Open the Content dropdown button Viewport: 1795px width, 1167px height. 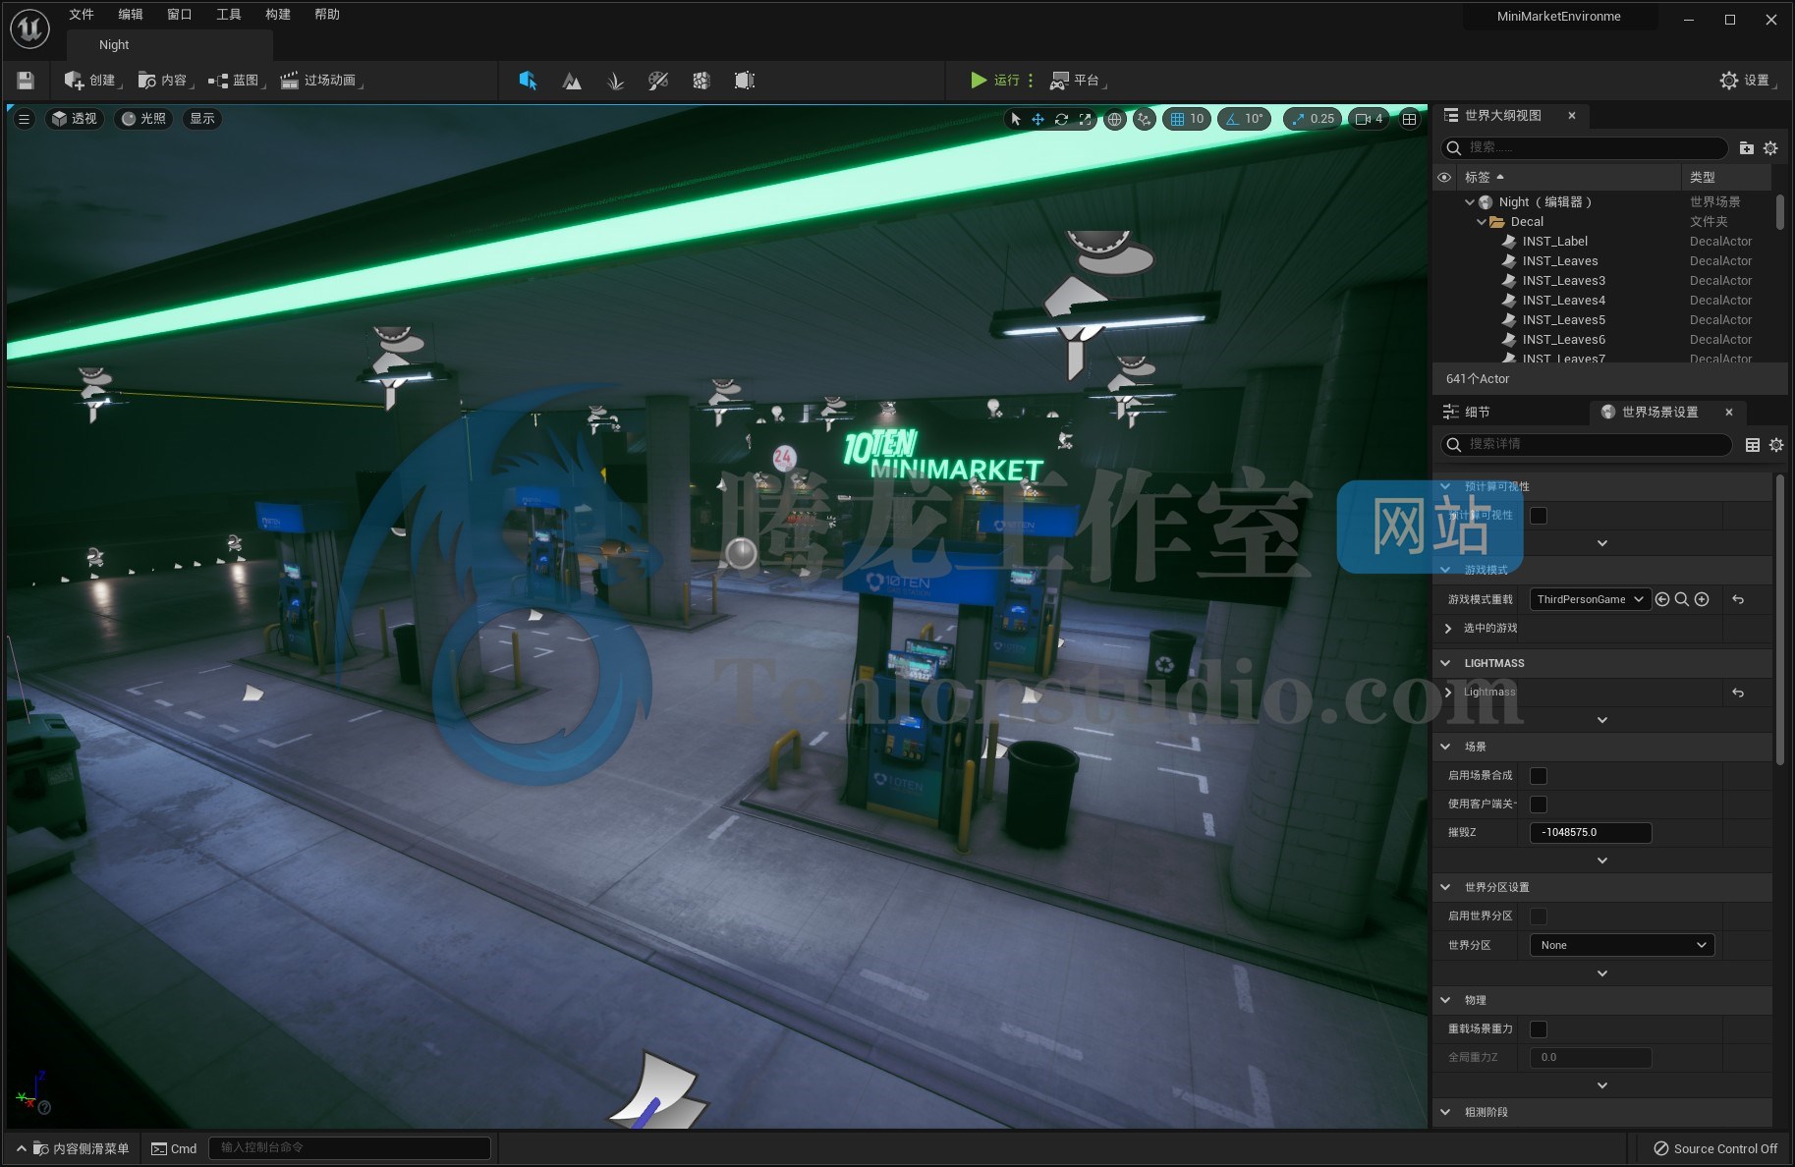pyautogui.click(x=166, y=81)
